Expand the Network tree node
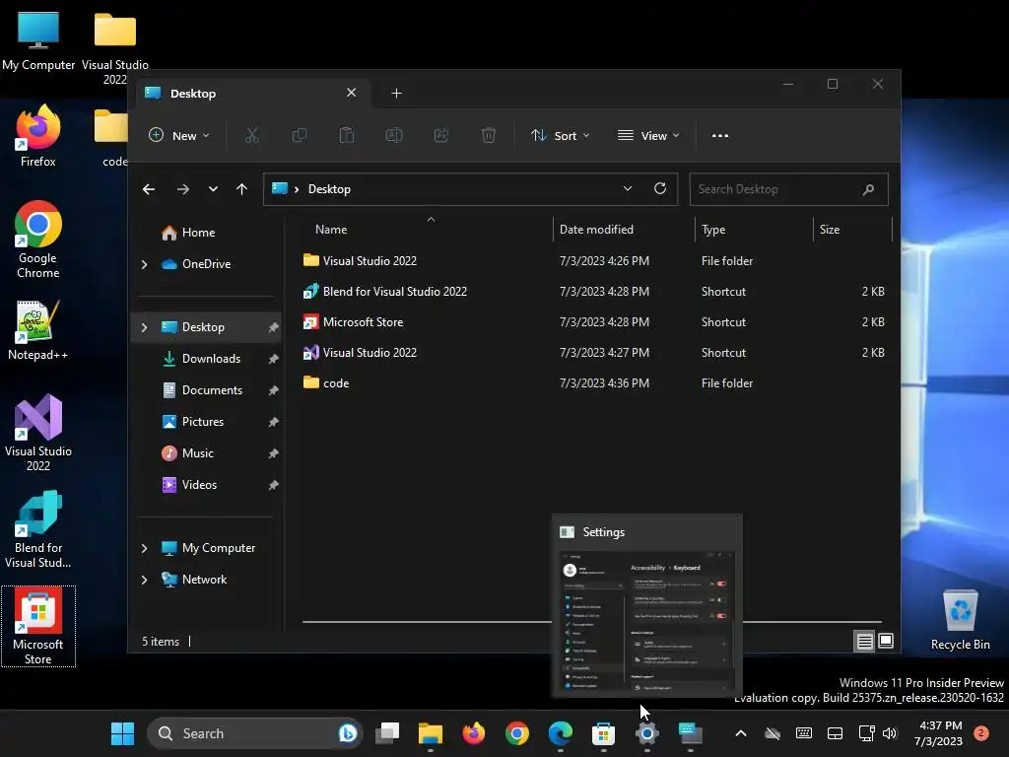This screenshot has height=757, width=1009. click(x=144, y=580)
